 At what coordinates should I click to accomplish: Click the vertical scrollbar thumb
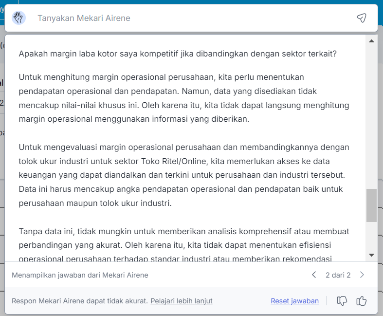point(371,205)
